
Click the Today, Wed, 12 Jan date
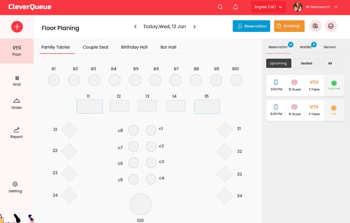pos(165,27)
